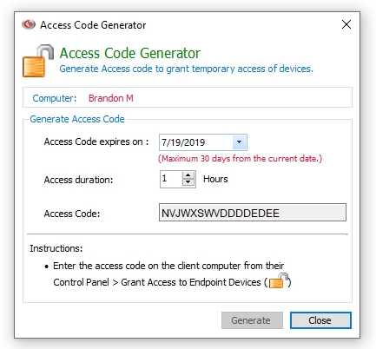Click the Close button
The height and width of the screenshot is (349, 376).
(x=320, y=320)
